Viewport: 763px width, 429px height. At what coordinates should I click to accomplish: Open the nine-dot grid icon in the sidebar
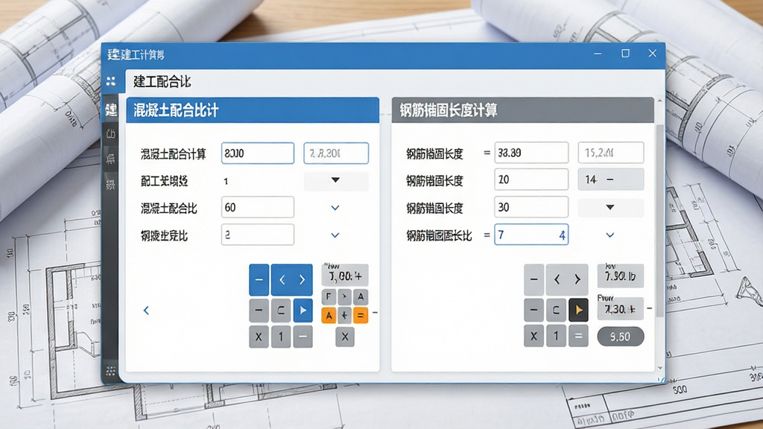pos(111,371)
